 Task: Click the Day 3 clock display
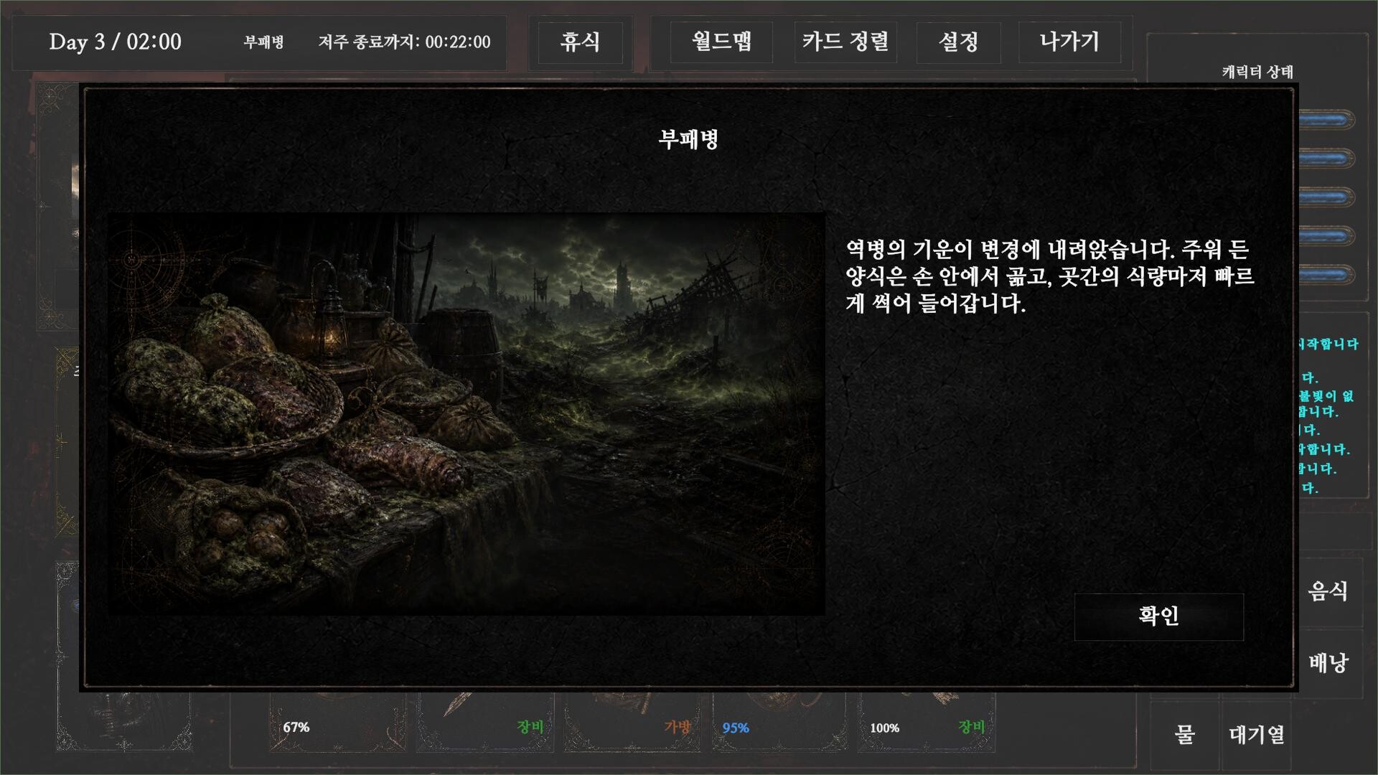pyautogui.click(x=115, y=42)
